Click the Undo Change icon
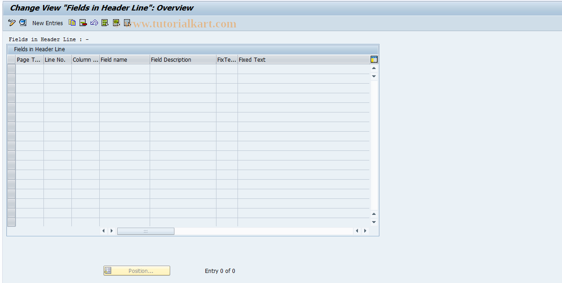Viewport: 562px width, 283px height. click(x=94, y=23)
